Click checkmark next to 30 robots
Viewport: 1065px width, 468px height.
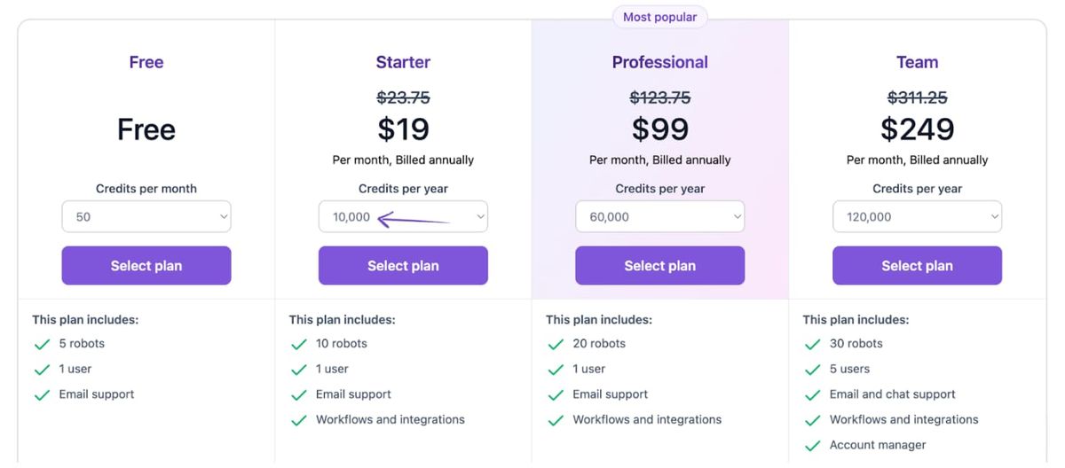[x=812, y=344]
